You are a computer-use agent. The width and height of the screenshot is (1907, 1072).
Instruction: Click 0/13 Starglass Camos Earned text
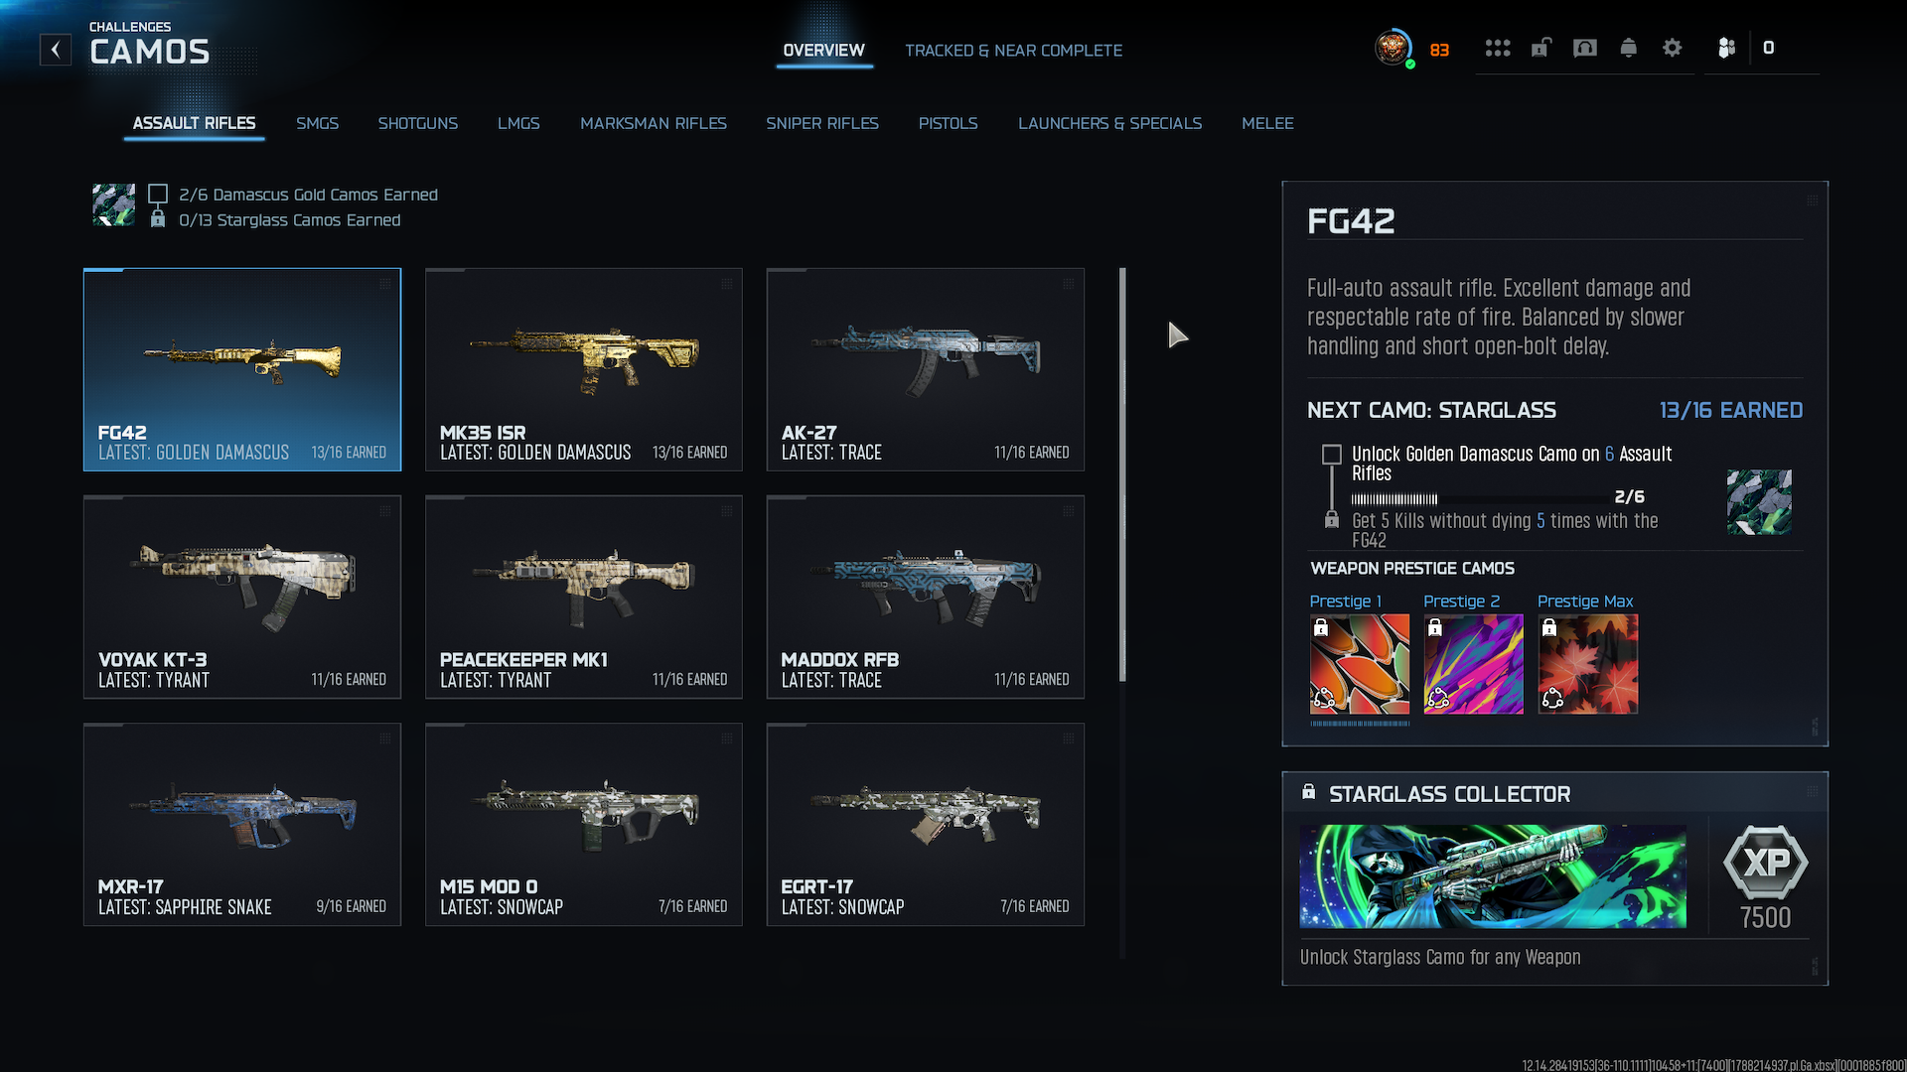coord(290,219)
